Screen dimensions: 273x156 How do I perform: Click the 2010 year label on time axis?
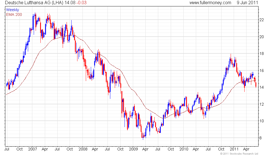(x=184, y=149)
